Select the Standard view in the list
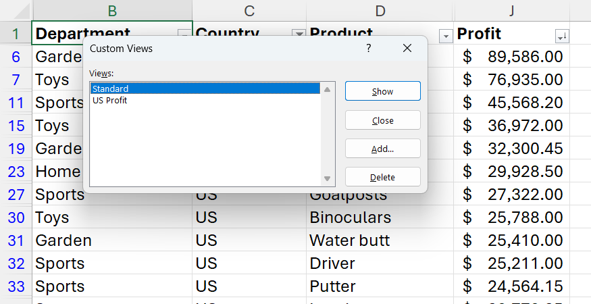 tap(205, 88)
